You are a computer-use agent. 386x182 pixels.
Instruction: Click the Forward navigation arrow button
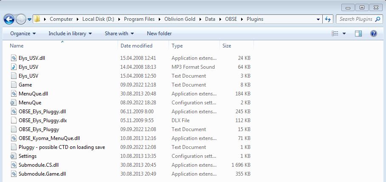(x=21, y=19)
